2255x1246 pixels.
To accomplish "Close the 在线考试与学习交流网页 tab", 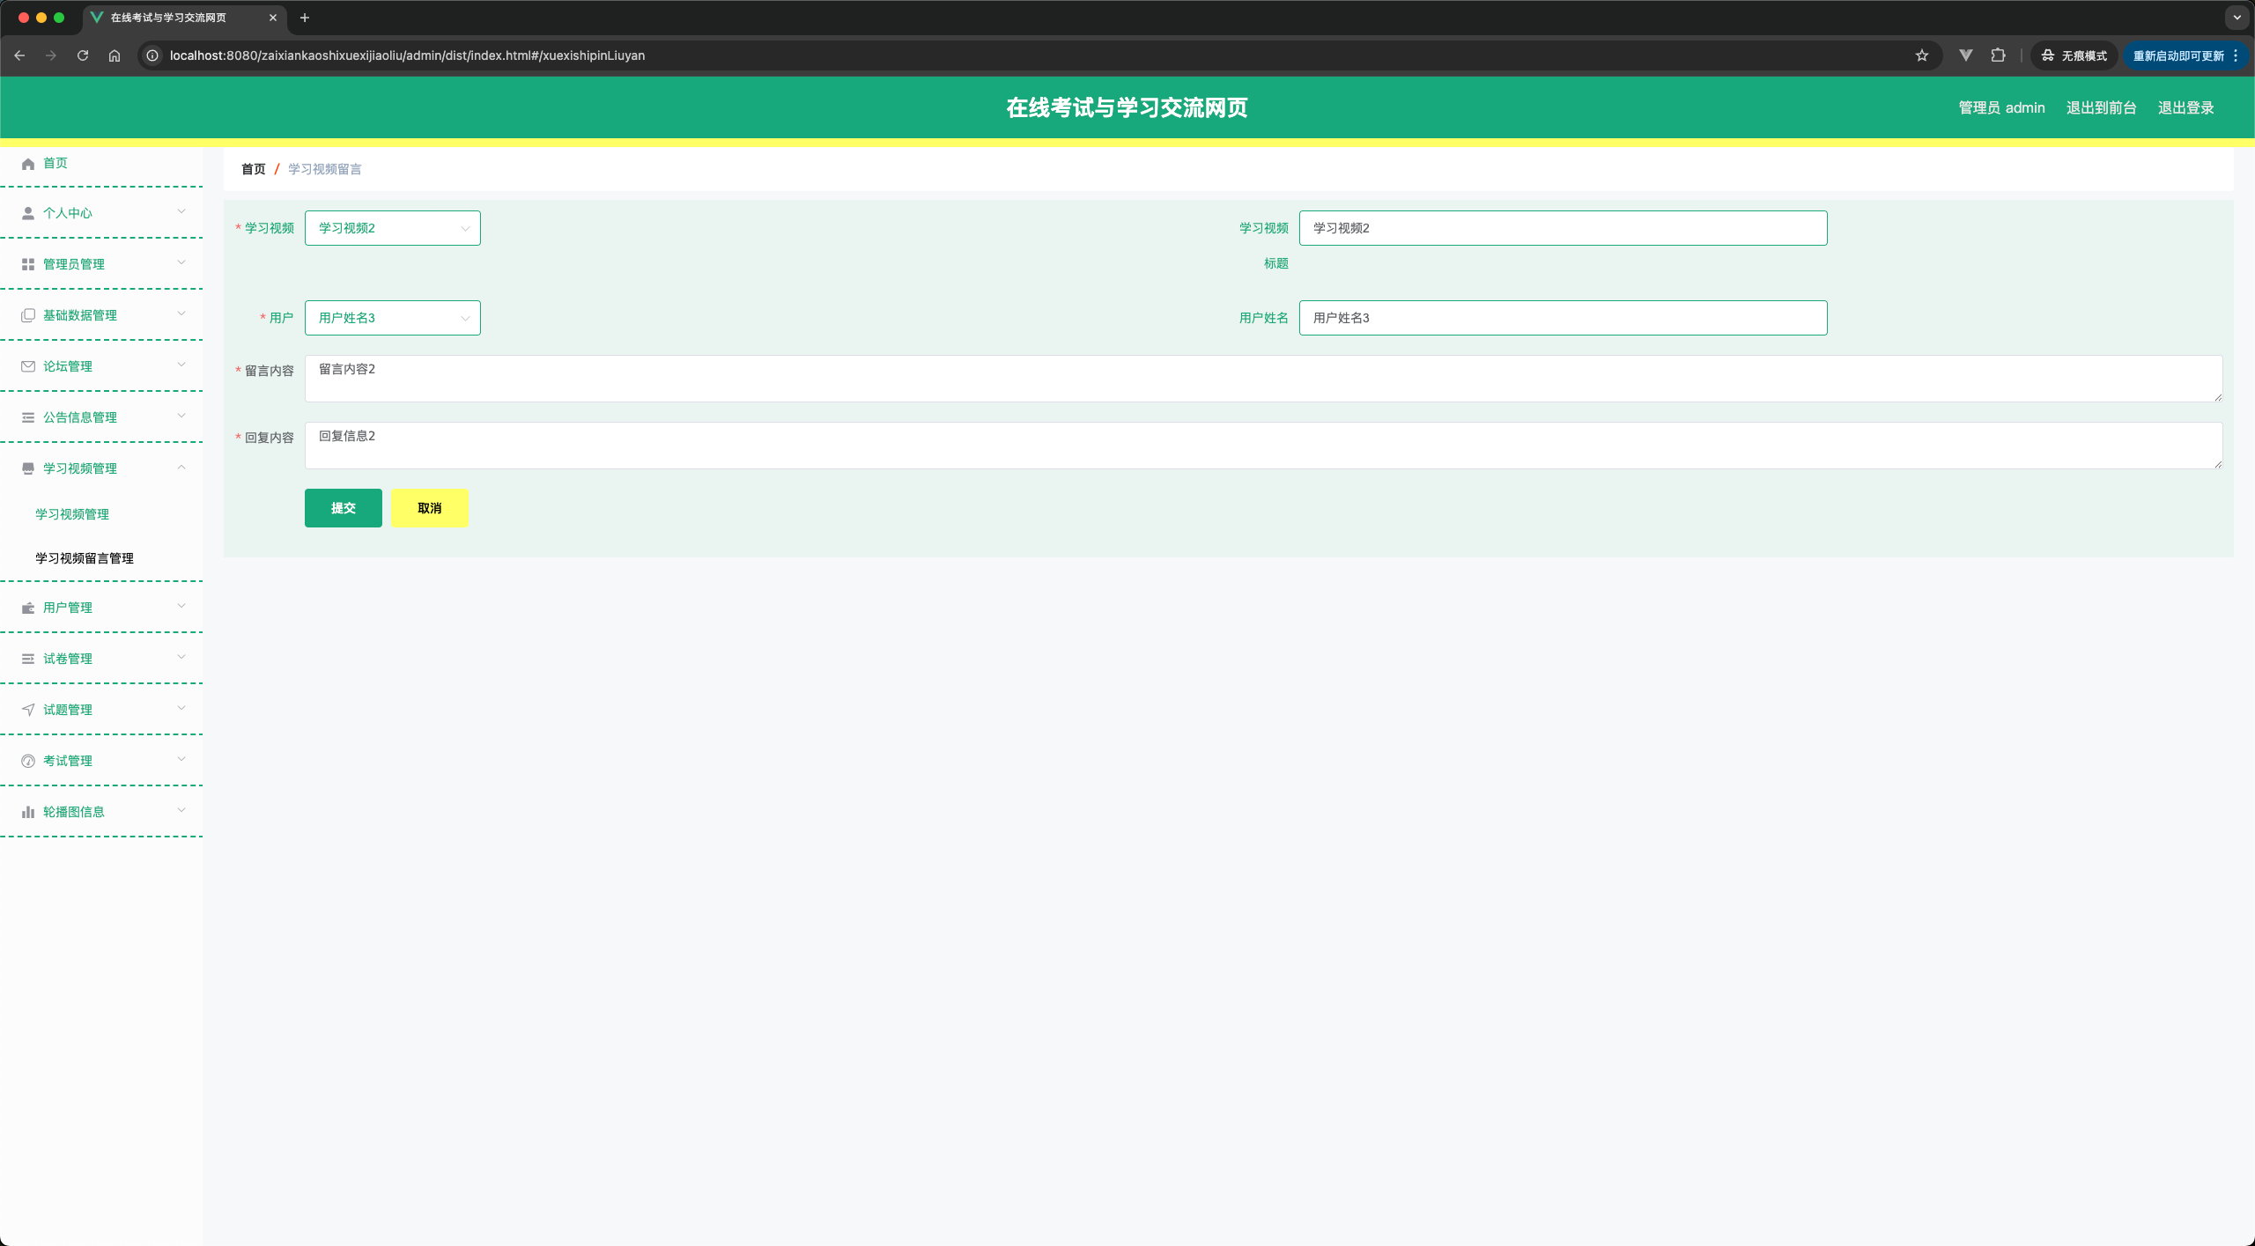I will coord(273,18).
